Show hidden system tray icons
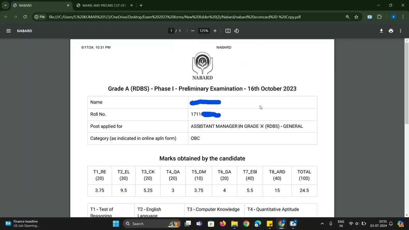Viewport: 409px width, 230px height. (322, 224)
